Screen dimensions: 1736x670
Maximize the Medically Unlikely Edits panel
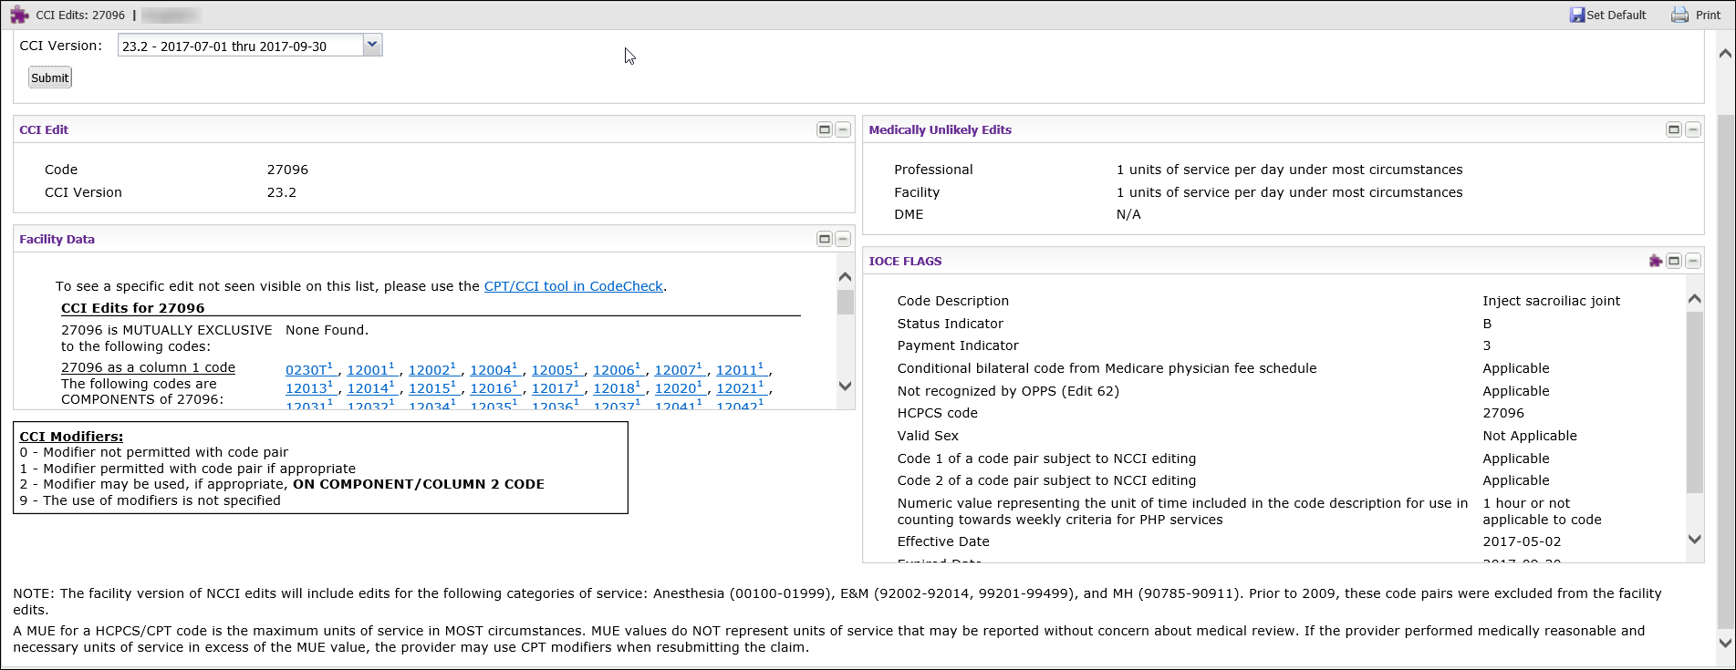click(x=1674, y=129)
